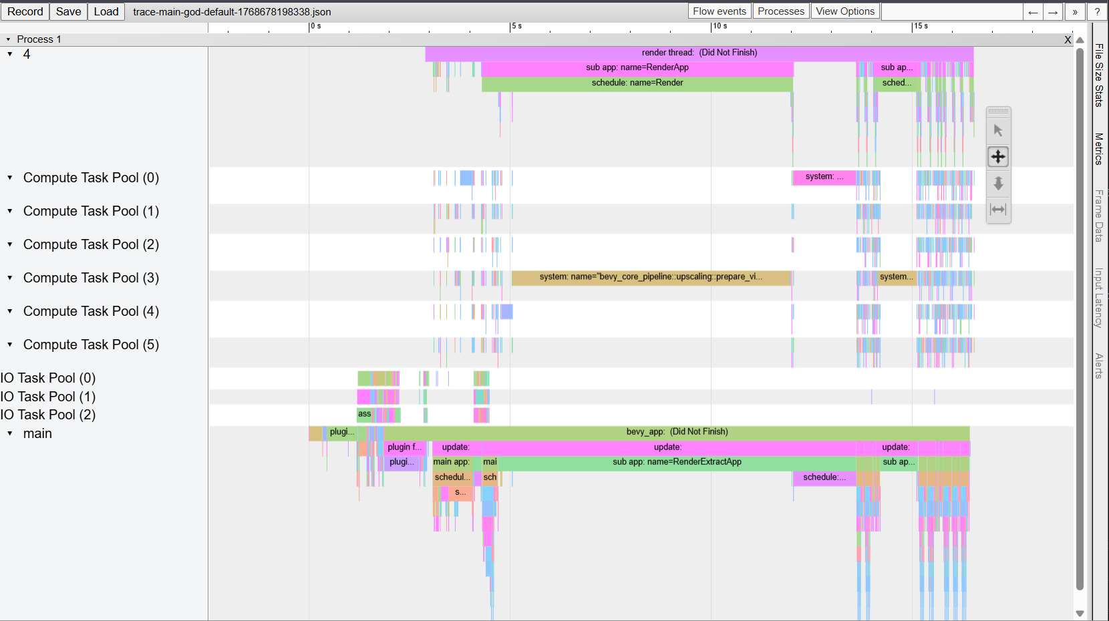
Task: Toggle the side panel chevron button
Action: point(1075,12)
